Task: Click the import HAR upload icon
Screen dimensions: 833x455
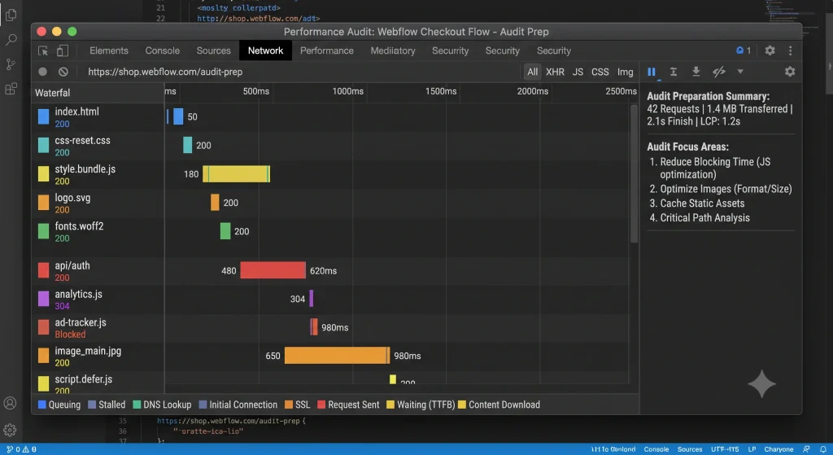Action: 673,72
